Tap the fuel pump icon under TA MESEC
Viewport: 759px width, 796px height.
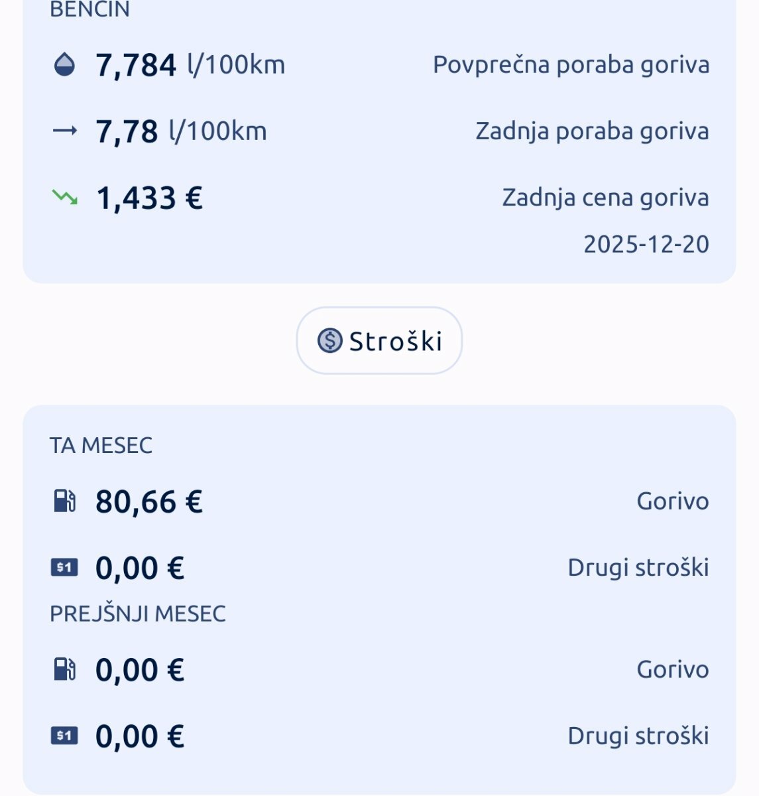click(x=64, y=501)
